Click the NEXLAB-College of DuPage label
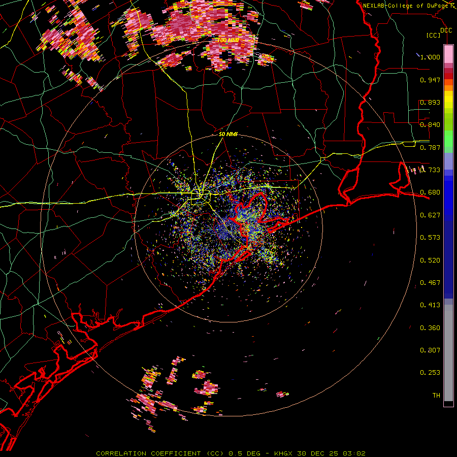Viewport: 457px width, 457px height. [x=405, y=6]
